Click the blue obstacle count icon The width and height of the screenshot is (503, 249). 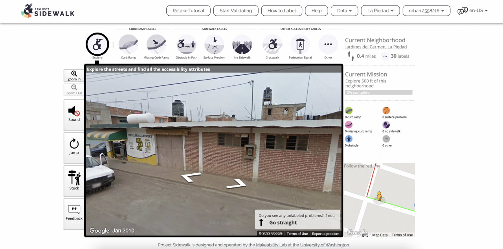pyautogui.click(x=349, y=139)
